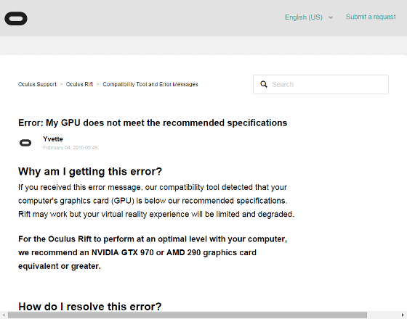Click the bold NVIDIA GTX 970 recommendation text

[153, 252]
